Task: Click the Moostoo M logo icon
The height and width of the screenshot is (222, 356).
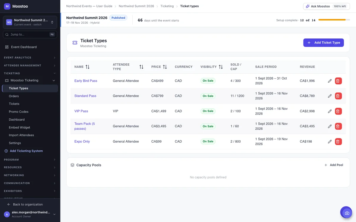Action: (7, 6)
